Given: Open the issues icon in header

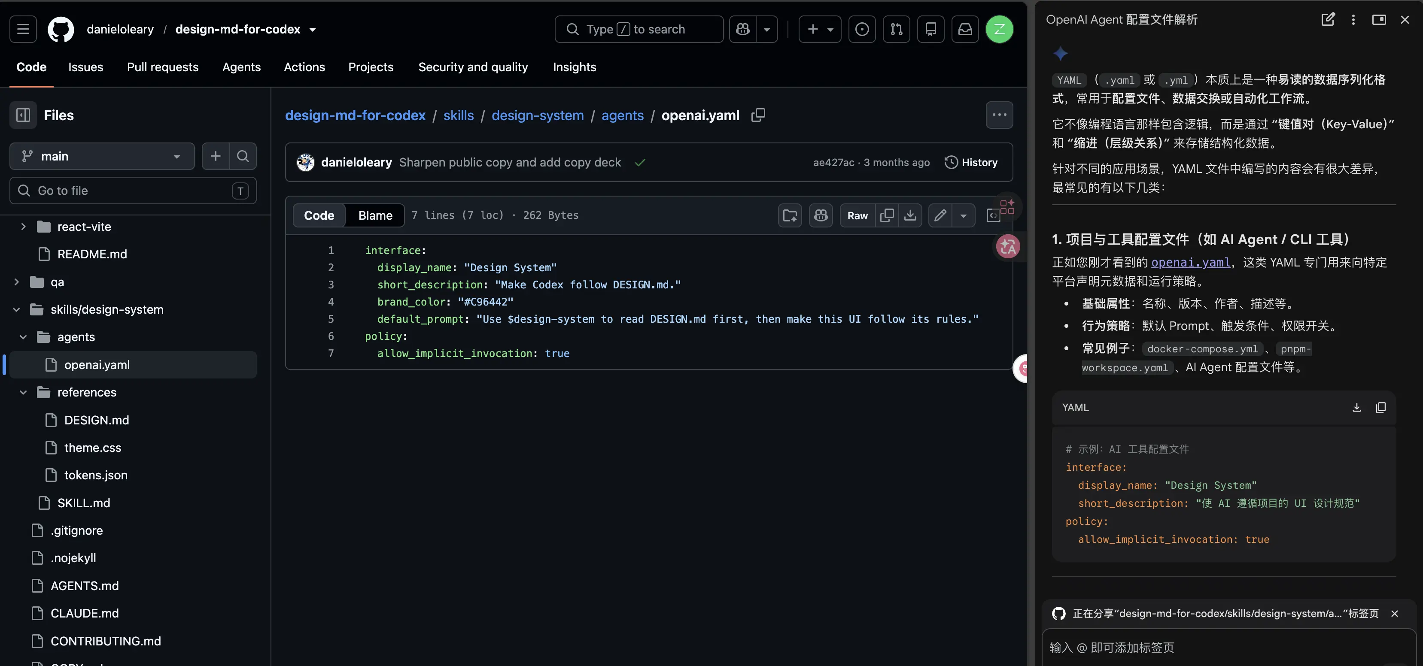Looking at the screenshot, I should click(x=862, y=29).
